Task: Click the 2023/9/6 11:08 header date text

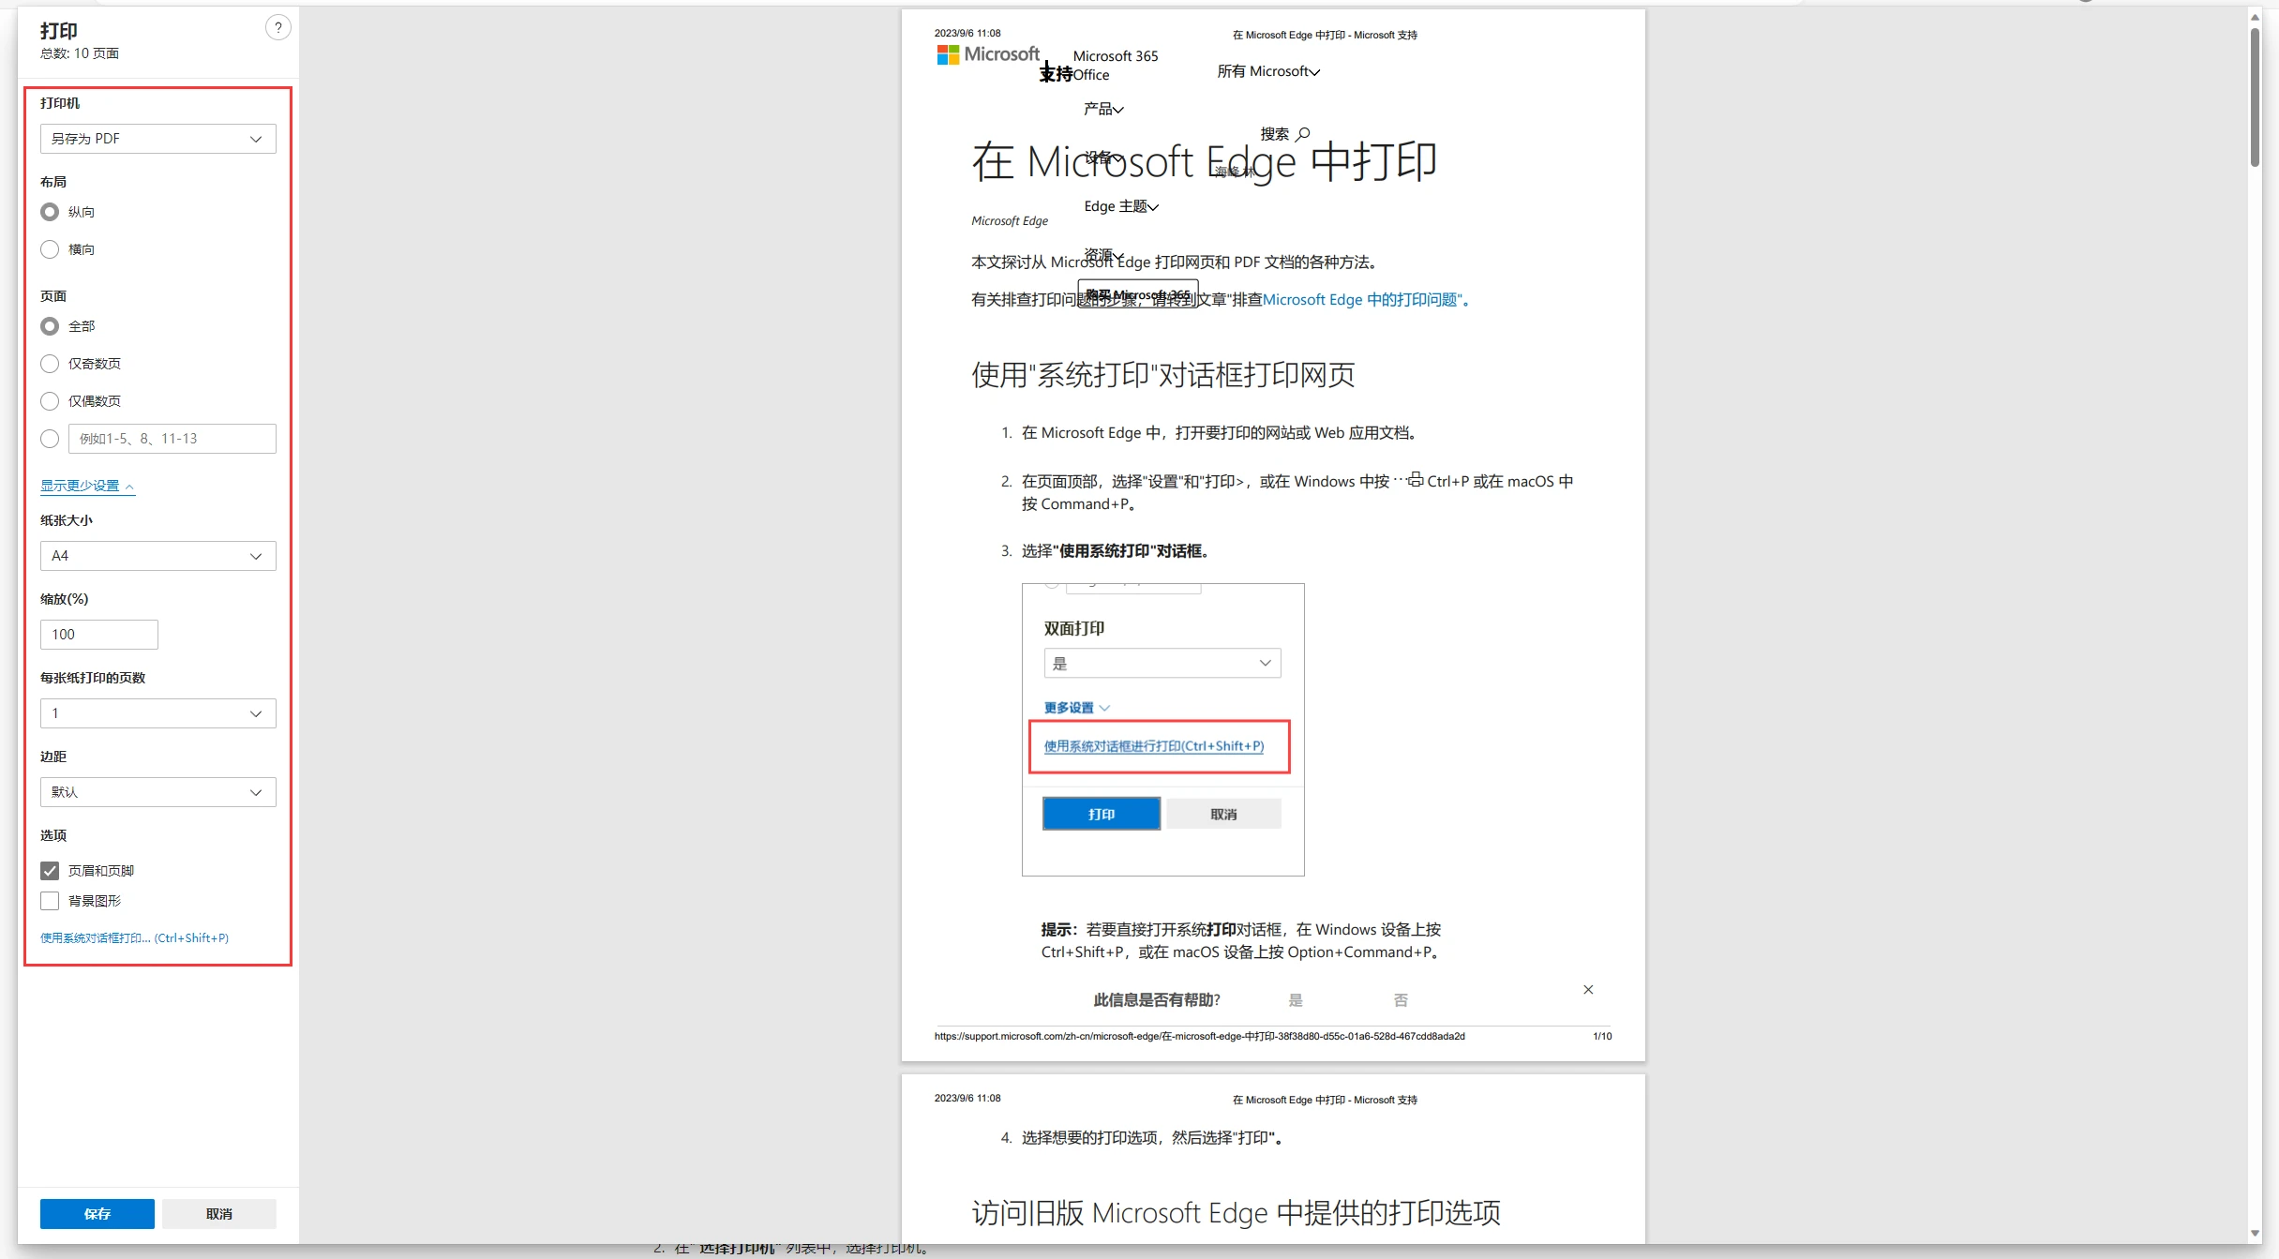Action: [967, 33]
